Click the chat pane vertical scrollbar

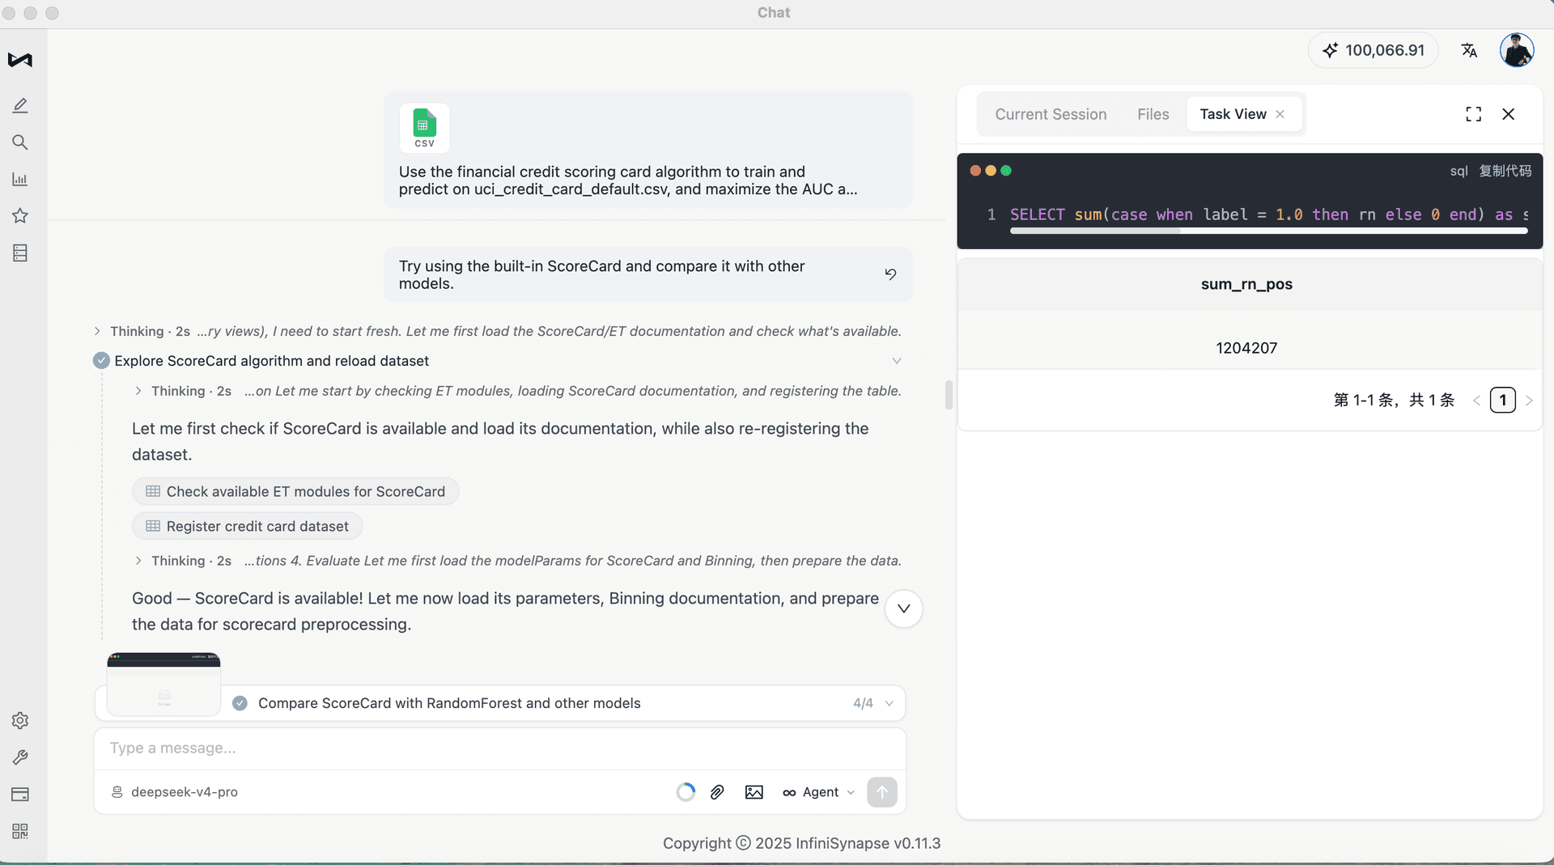[x=948, y=395]
